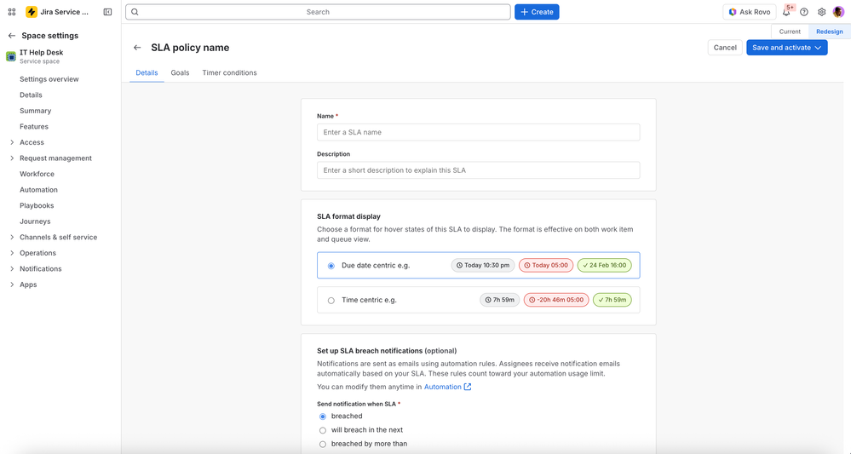Viewport: 851px width, 454px height.
Task: Open the app switcher grid icon
Action: point(12,12)
